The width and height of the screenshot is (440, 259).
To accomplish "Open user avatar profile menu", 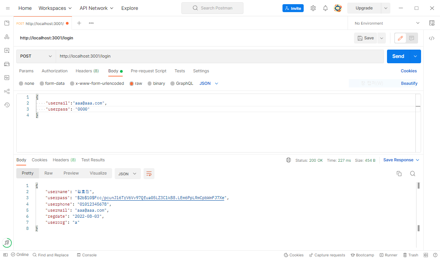I will tap(338, 8).
